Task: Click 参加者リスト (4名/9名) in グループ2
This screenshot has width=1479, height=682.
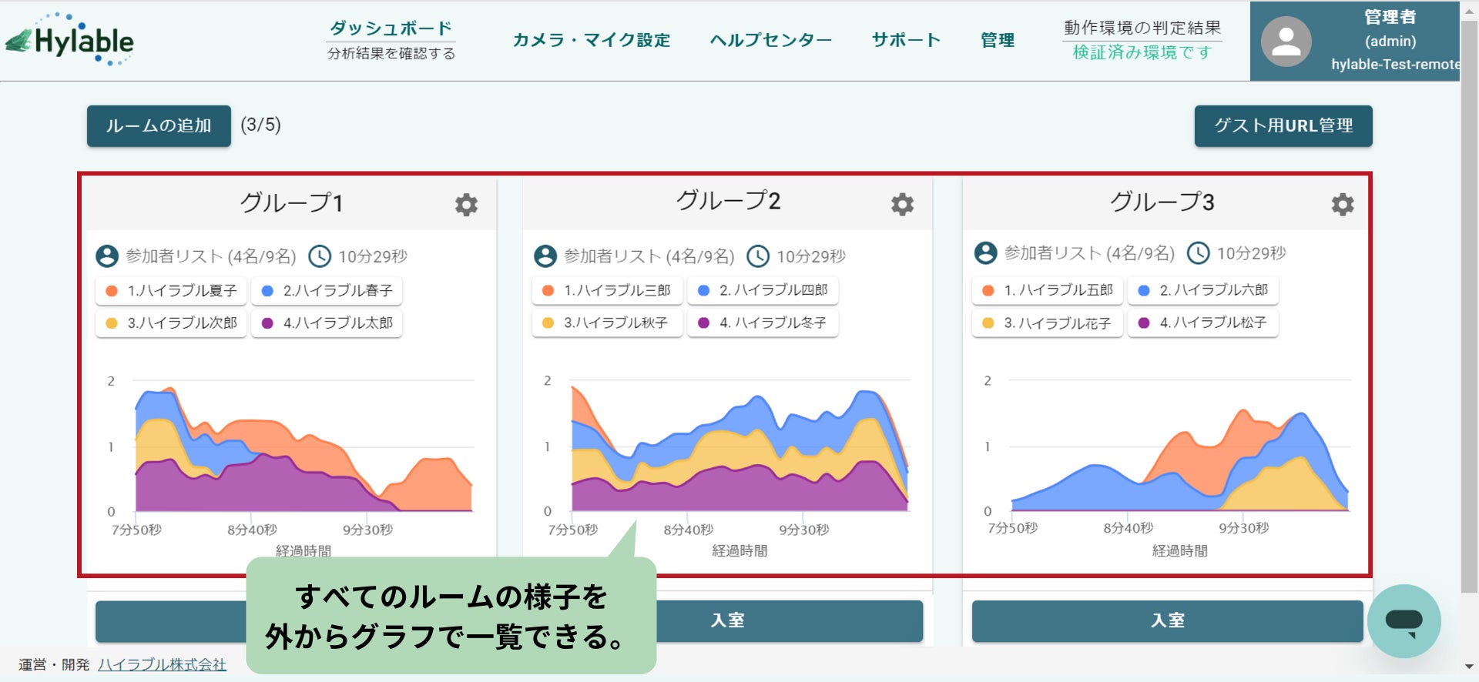Action: [649, 256]
